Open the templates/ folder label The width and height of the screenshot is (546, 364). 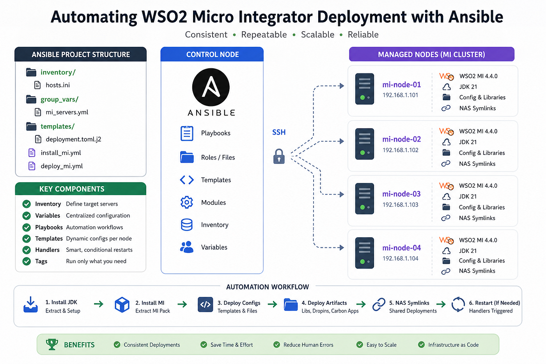point(58,126)
